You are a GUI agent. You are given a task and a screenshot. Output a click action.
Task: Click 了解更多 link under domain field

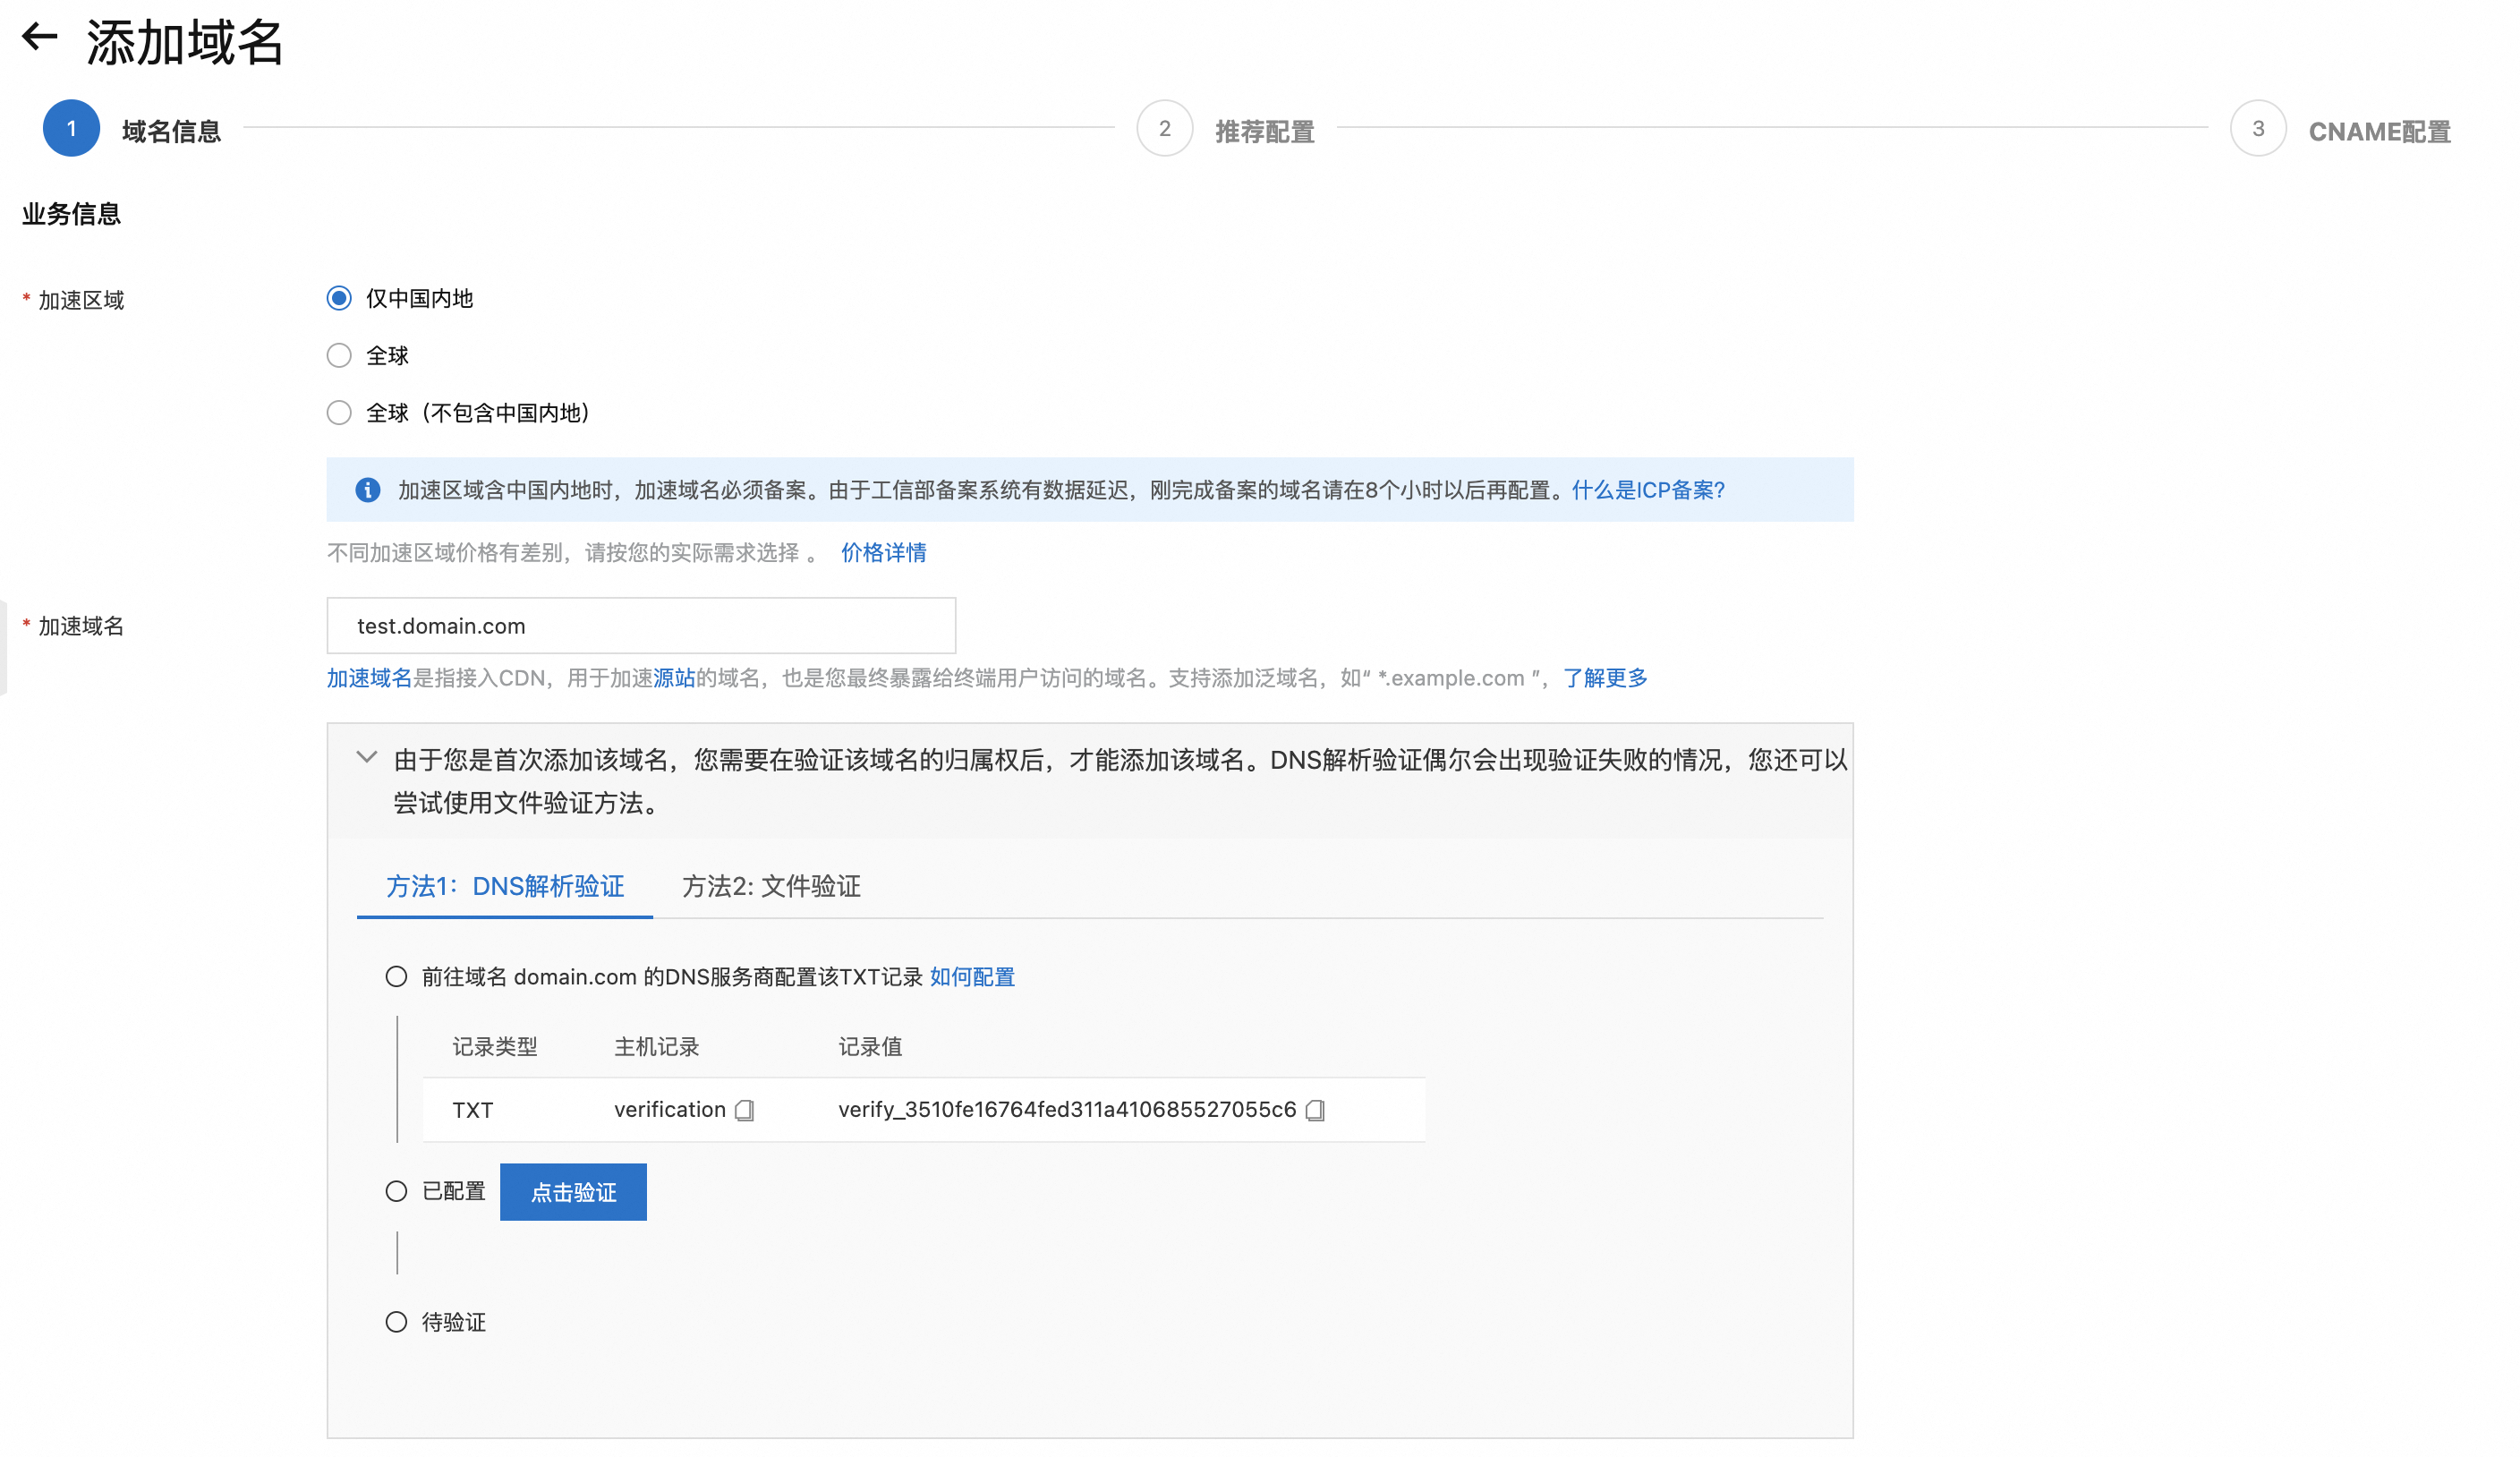click(x=1605, y=678)
